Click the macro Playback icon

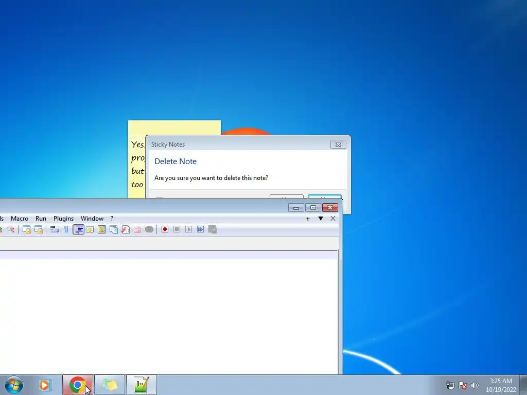(x=188, y=229)
